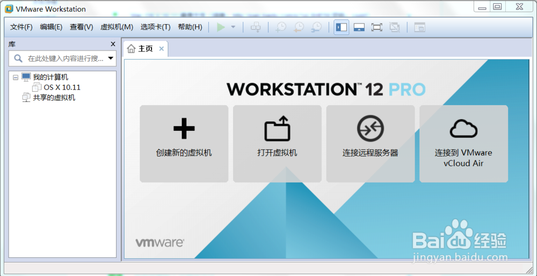The width and height of the screenshot is (537, 276).
Task: Click the search magnifier icon
Action: (x=18, y=58)
